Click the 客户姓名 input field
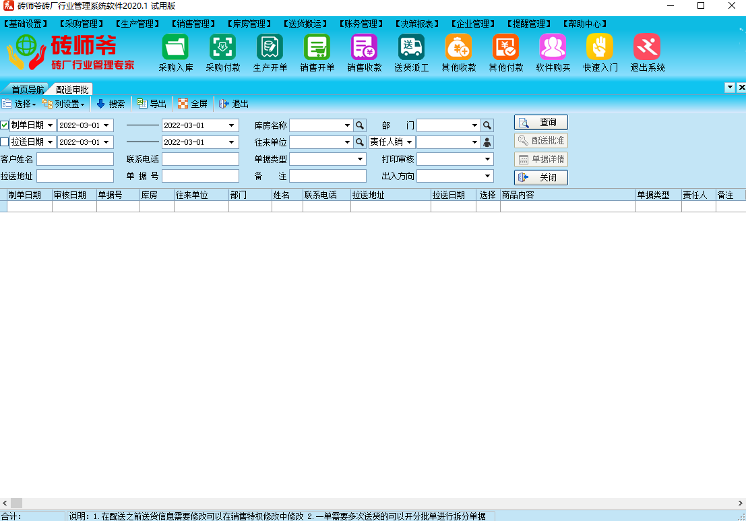Image resolution: width=746 pixels, height=521 pixels. coord(75,159)
